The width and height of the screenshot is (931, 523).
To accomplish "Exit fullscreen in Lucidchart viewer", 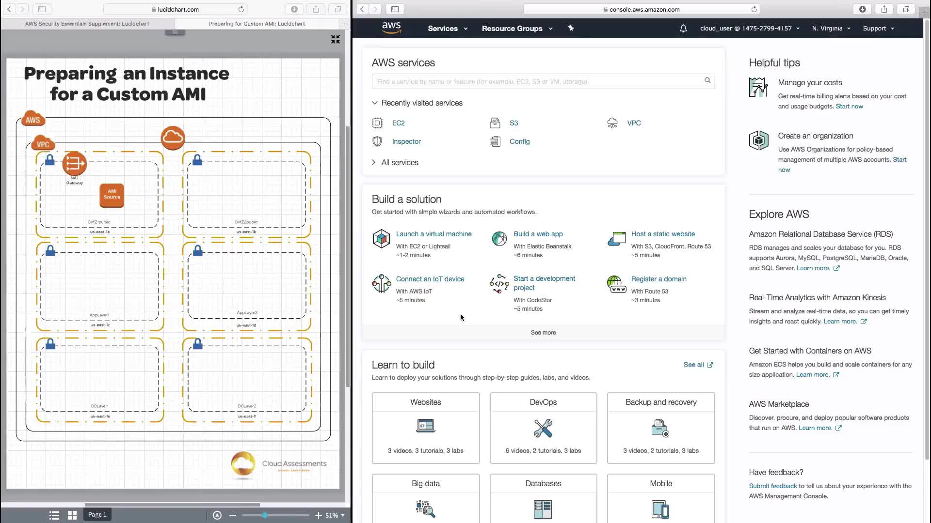I will 335,39.
